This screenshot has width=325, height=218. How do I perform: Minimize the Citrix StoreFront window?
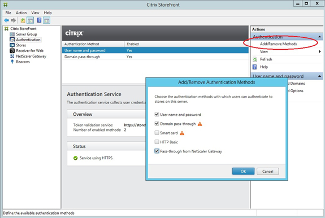pos(298,3)
